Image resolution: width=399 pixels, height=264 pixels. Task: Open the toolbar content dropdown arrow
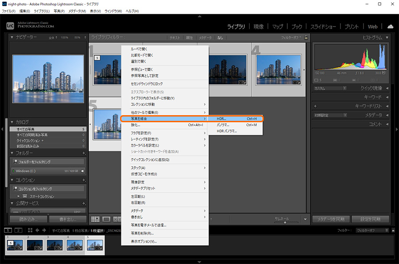(305, 219)
